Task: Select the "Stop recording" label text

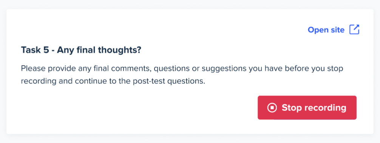Action: coord(314,108)
